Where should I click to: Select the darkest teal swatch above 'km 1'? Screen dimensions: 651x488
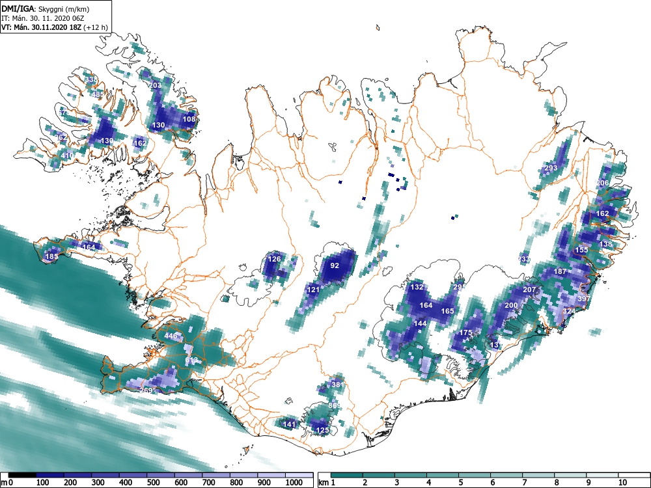pyautogui.click(x=347, y=475)
